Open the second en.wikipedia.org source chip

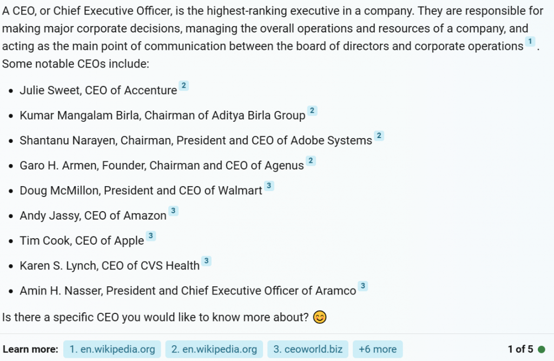click(214, 349)
